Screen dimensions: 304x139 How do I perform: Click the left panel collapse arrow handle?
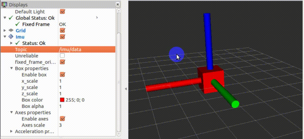pos(126,89)
